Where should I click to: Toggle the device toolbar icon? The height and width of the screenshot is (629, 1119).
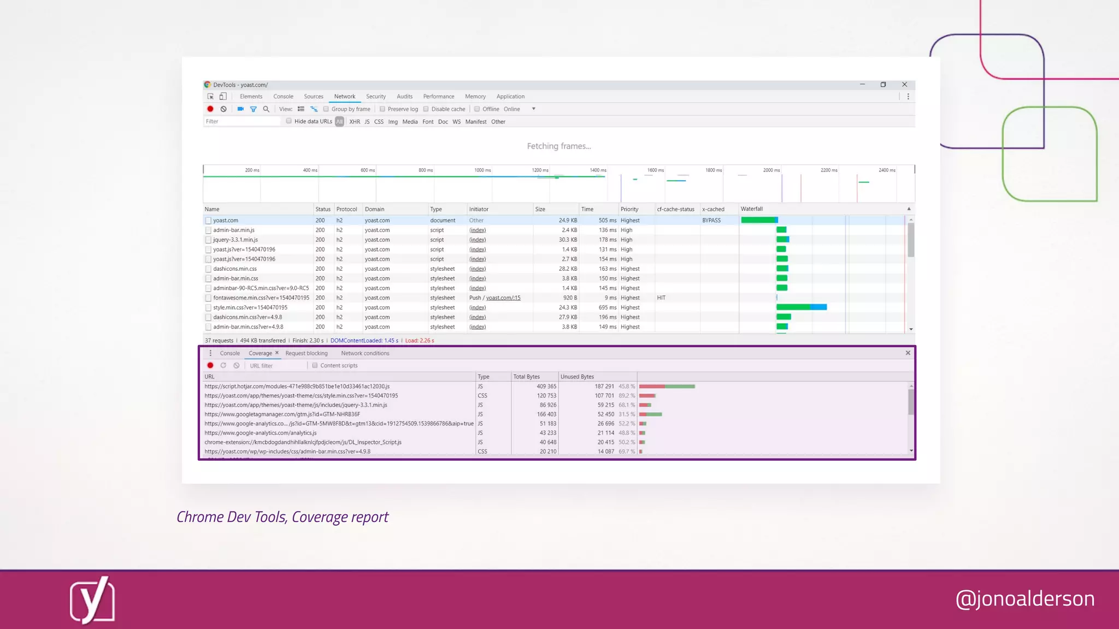click(x=223, y=97)
